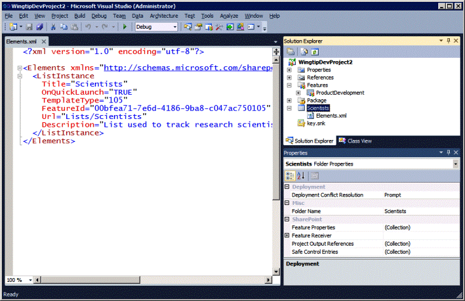Click Show All Files in Solution Explorer

click(304, 52)
